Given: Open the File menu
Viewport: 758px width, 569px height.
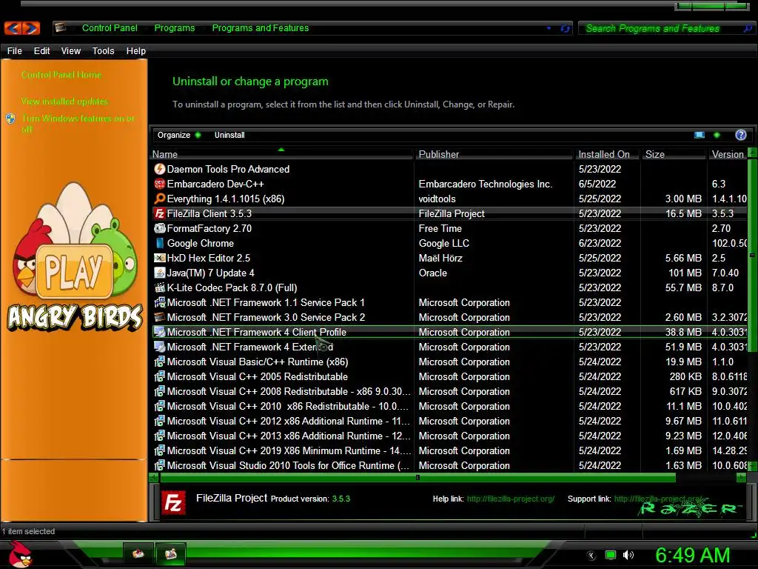Looking at the screenshot, I should coord(15,51).
